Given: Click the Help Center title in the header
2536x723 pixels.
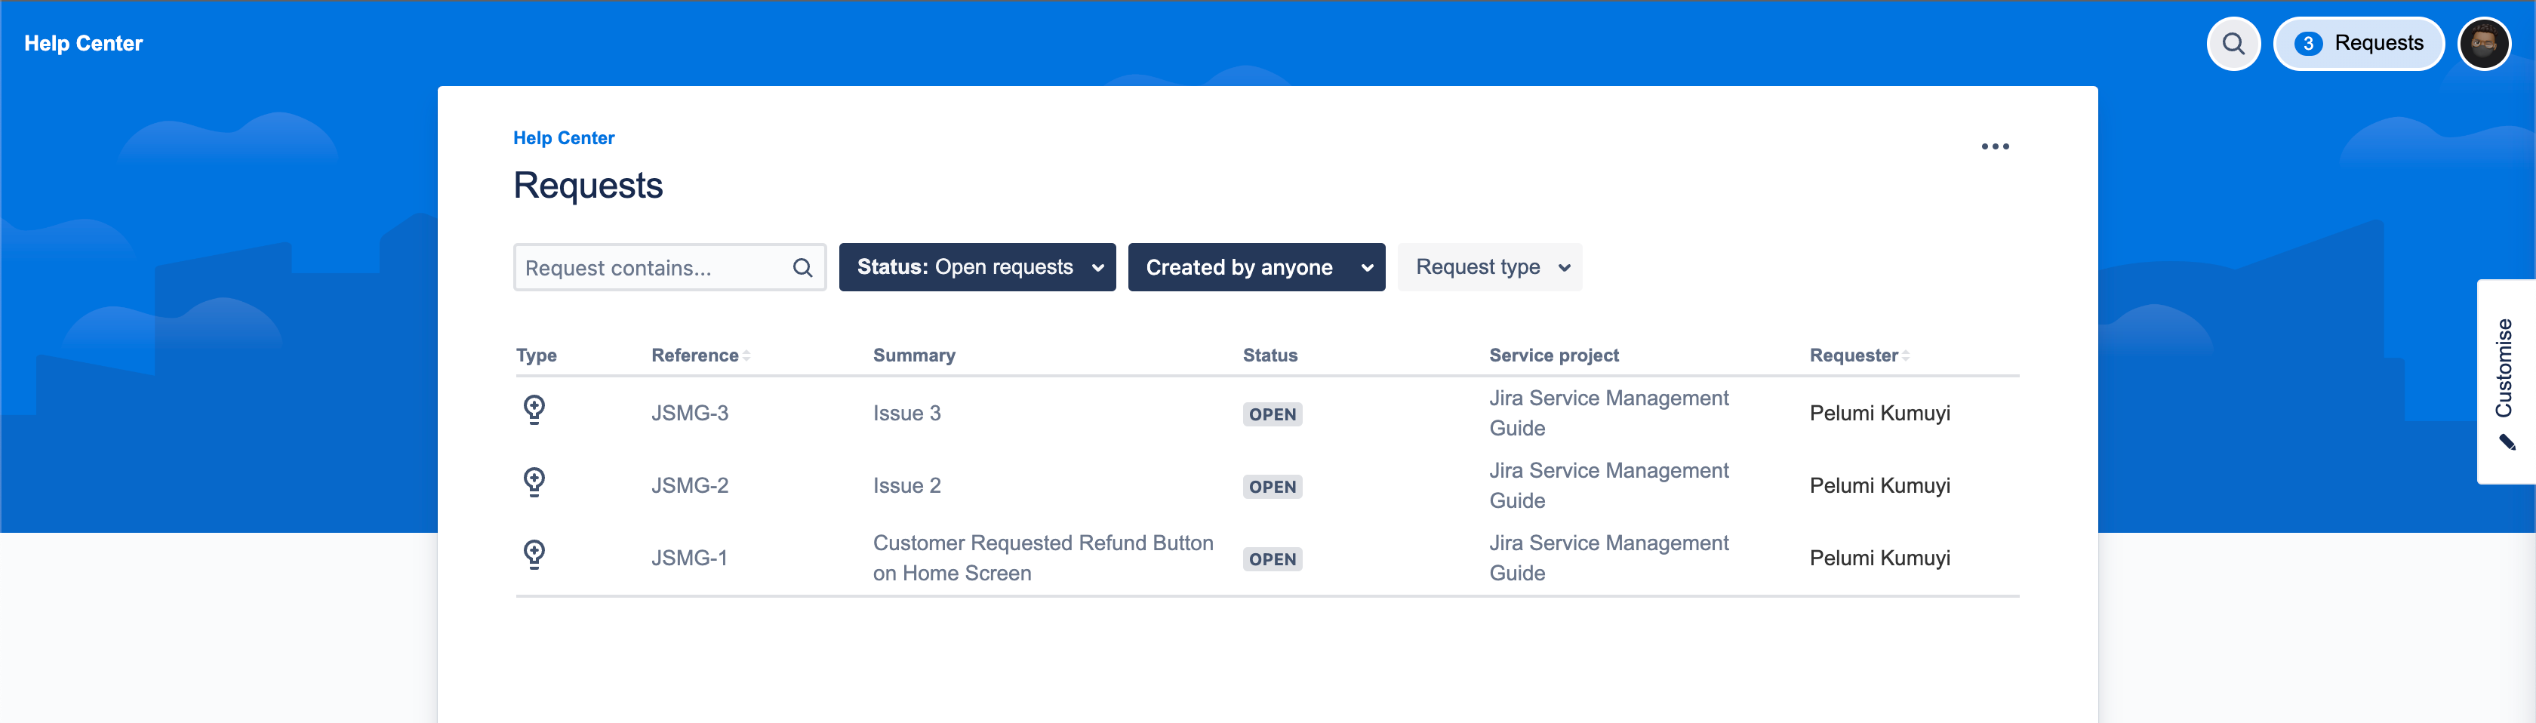Looking at the screenshot, I should (83, 43).
